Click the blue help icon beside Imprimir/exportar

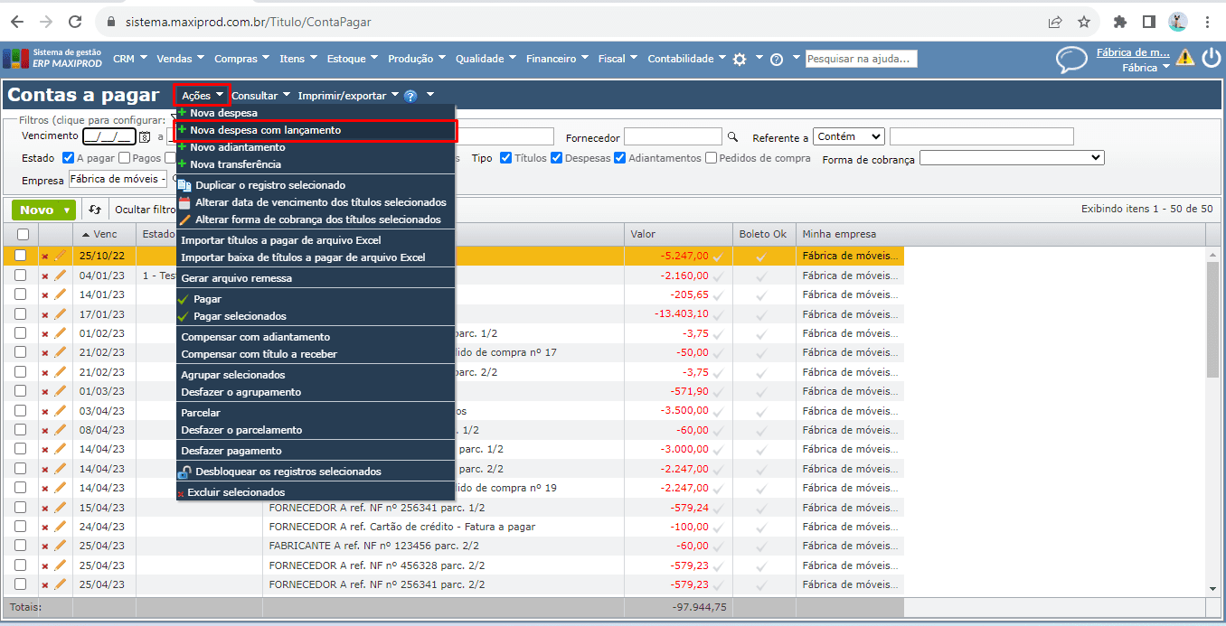coord(410,96)
